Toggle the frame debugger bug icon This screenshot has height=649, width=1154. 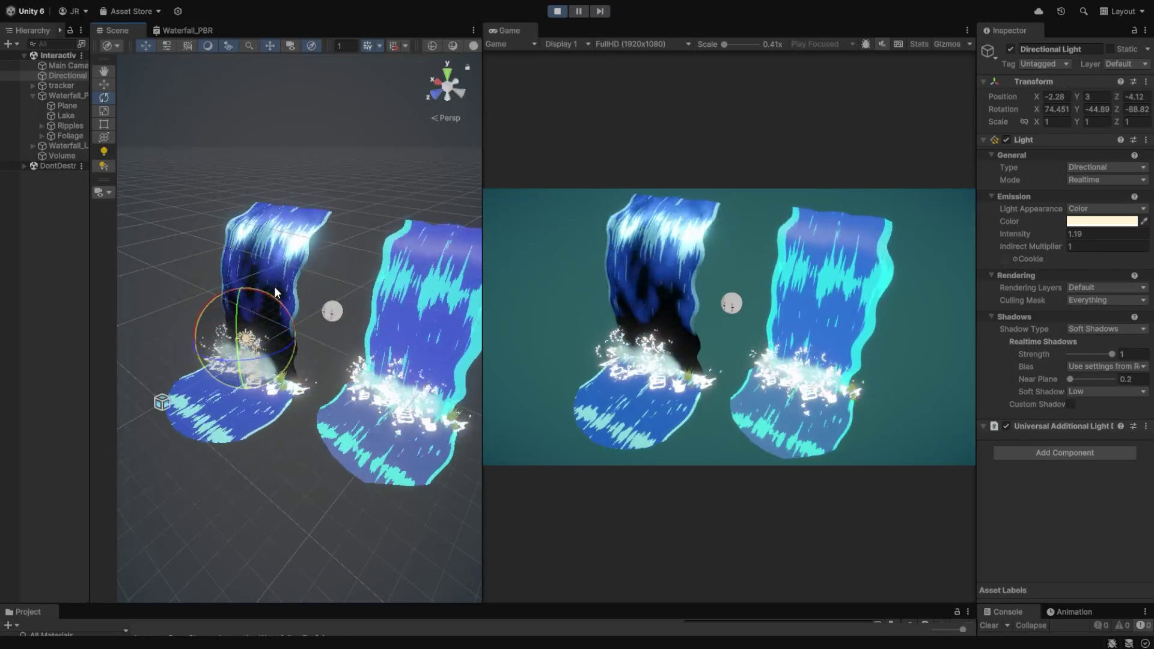click(x=865, y=44)
